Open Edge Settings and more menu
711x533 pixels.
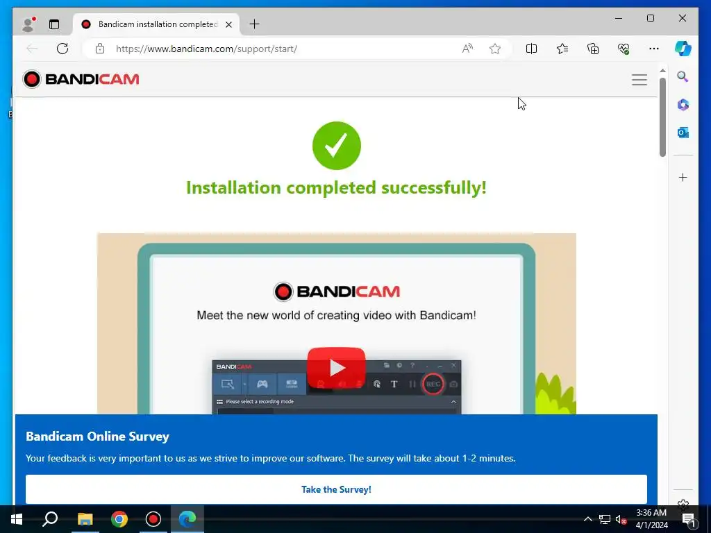[654, 49]
